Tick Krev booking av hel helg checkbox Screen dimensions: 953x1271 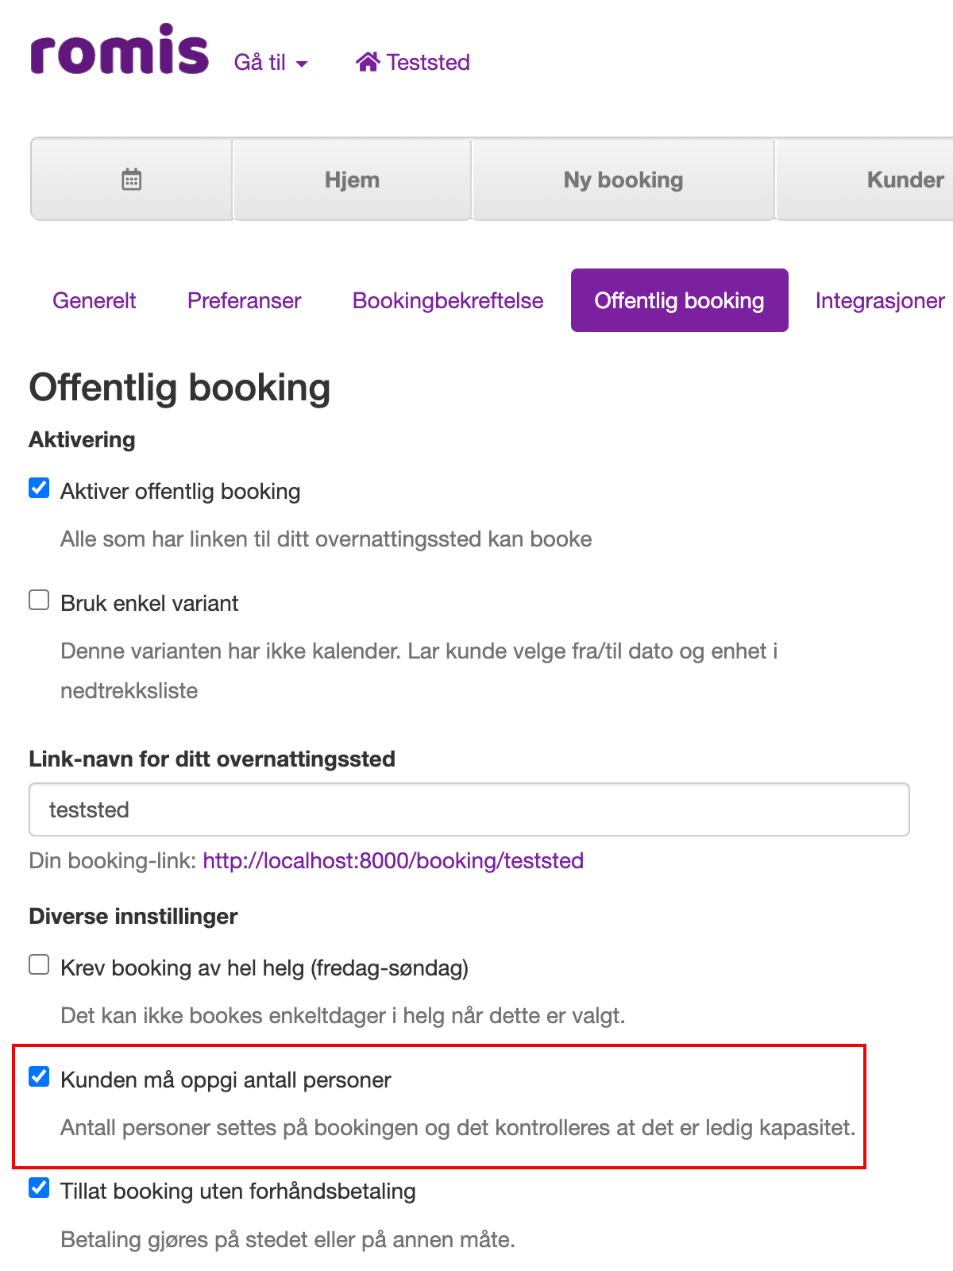point(39,964)
